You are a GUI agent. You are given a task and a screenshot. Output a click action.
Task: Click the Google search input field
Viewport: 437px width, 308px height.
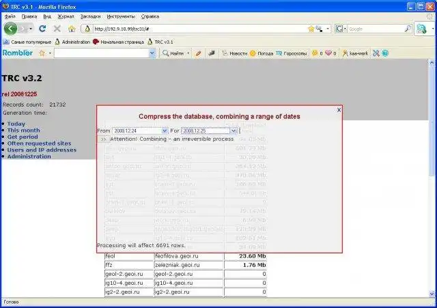pyautogui.click(x=375, y=29)
